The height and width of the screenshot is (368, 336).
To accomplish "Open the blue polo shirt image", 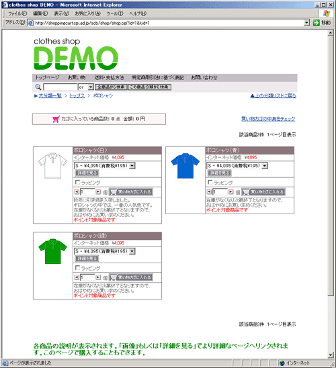I will 185,166.
